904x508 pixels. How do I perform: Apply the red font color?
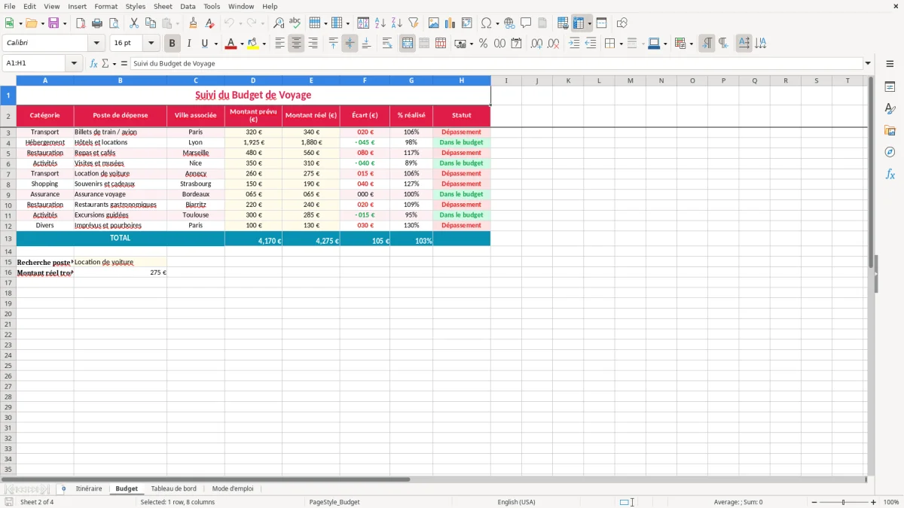pyautogui.click(x=231, y=44)
